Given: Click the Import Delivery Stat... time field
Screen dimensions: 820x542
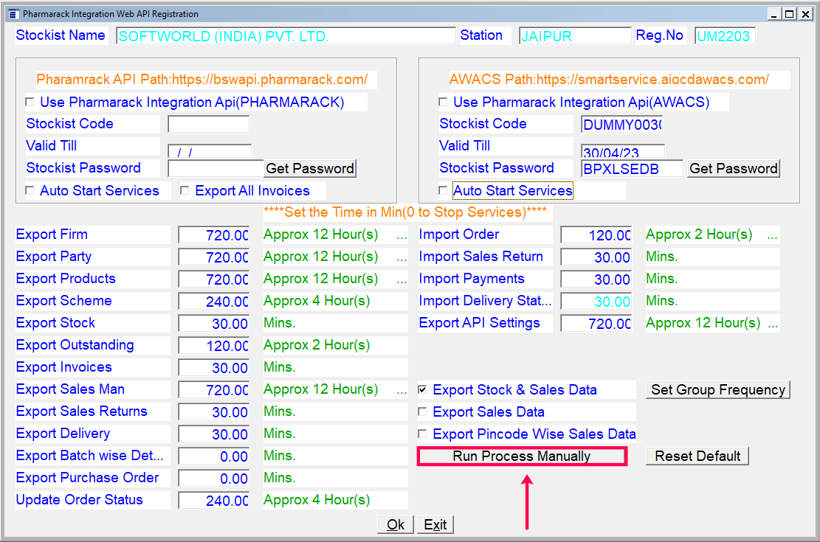Looking at the screenshot, I should click(596, 302).
